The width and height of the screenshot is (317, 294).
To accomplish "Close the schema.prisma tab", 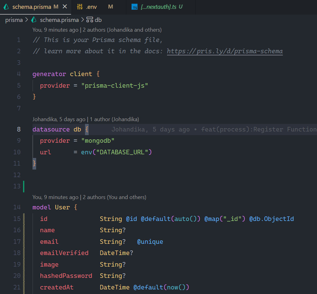I will point(65,7).
